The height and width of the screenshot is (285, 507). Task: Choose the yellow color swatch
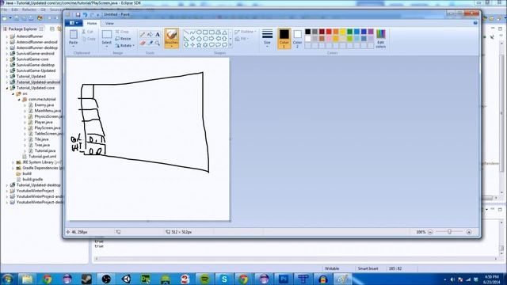[343, 32]
